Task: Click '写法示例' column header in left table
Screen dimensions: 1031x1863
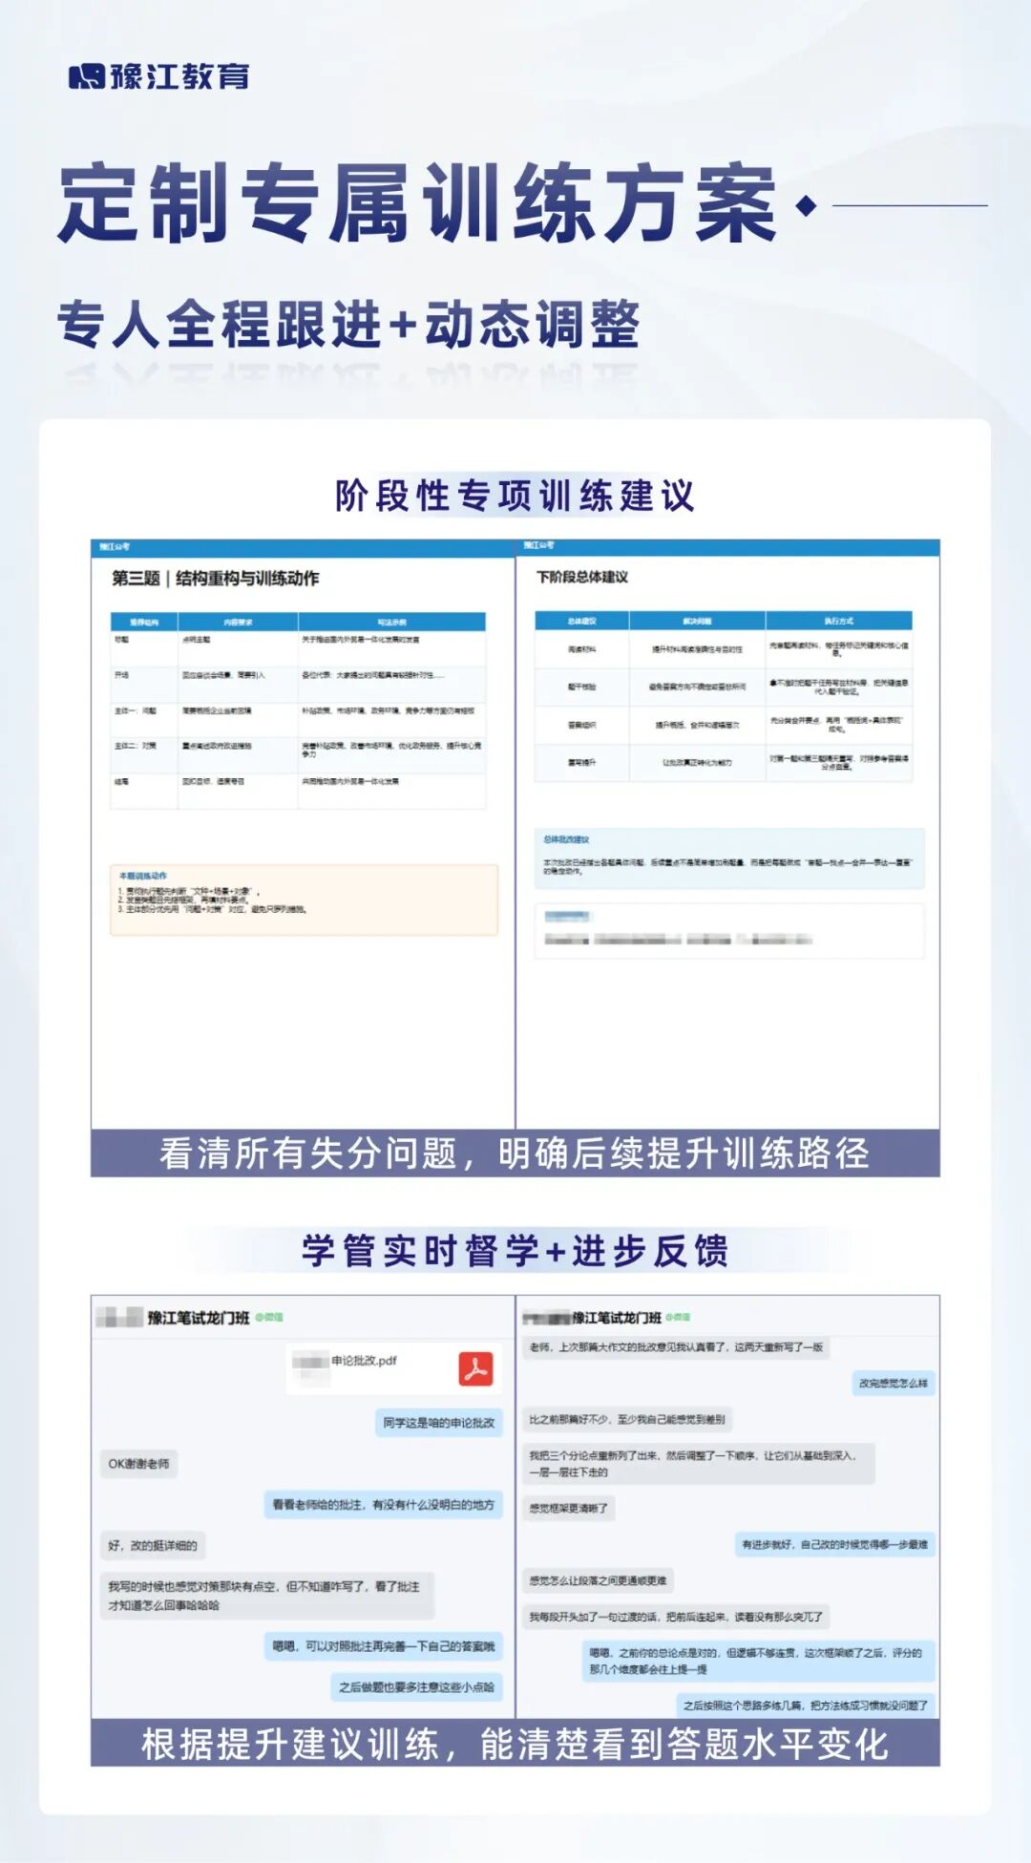Action: pos(391,622)
